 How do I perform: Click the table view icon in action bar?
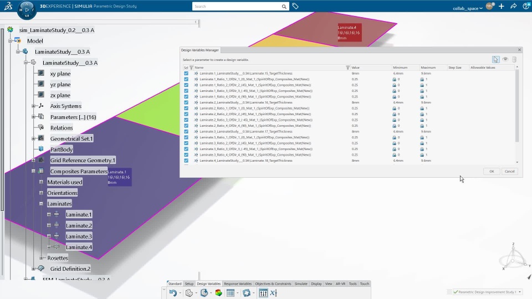[231, 293]
